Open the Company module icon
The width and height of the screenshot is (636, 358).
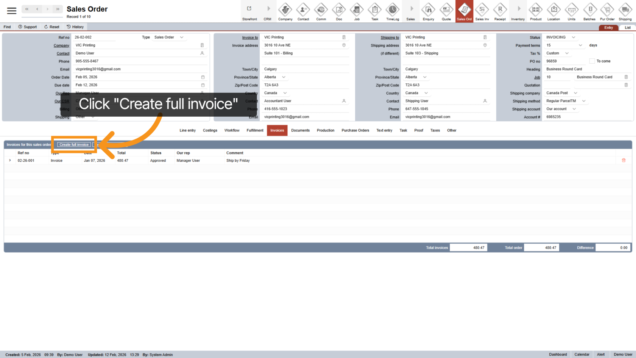[x=285, y=11]
